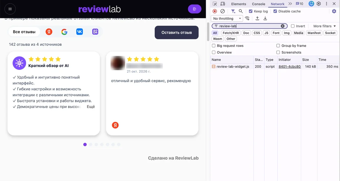
Task: Export HAR file download icon
Action: pos(265,18)
